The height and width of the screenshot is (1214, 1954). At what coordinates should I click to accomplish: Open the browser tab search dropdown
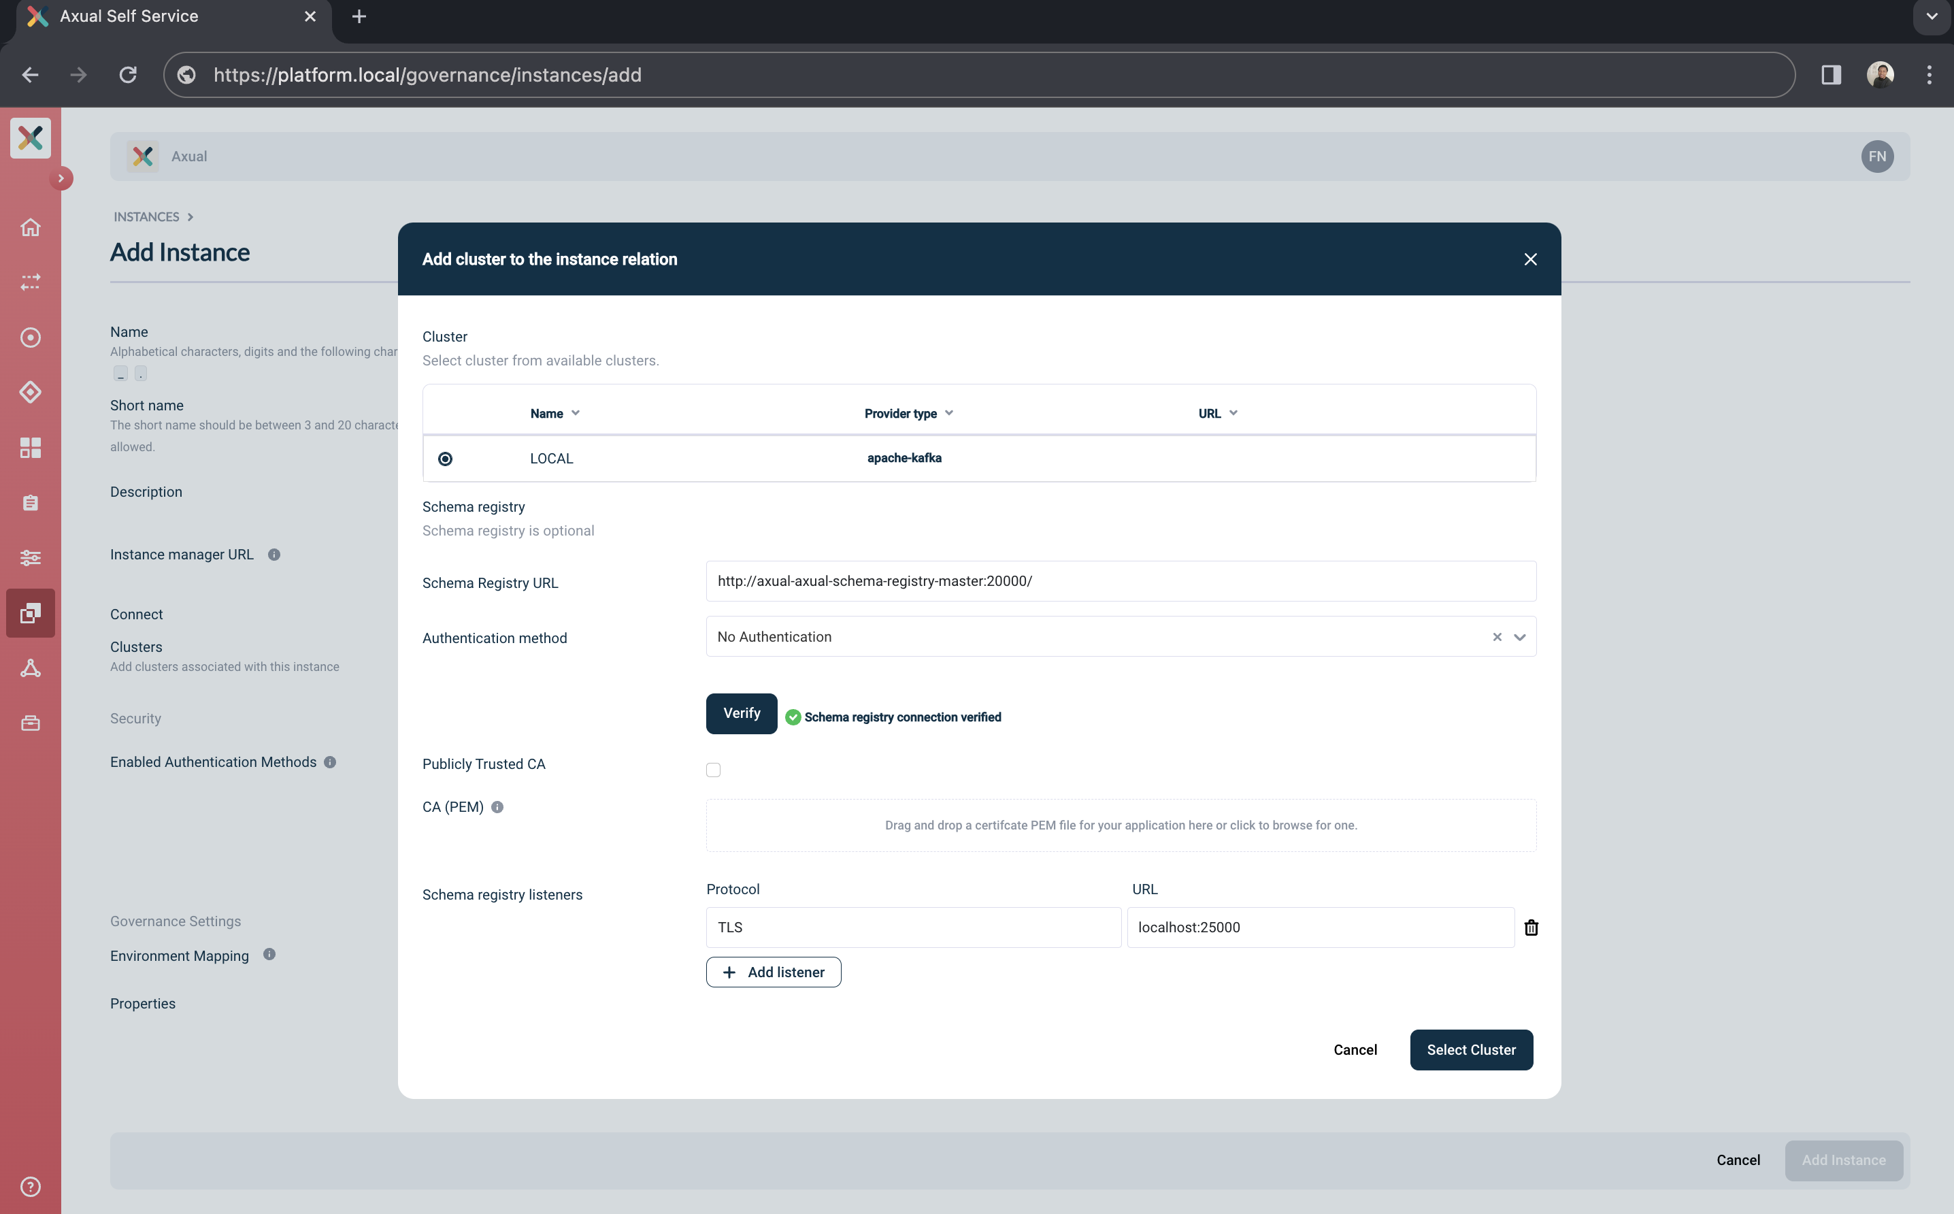[x=1931, y=16]
